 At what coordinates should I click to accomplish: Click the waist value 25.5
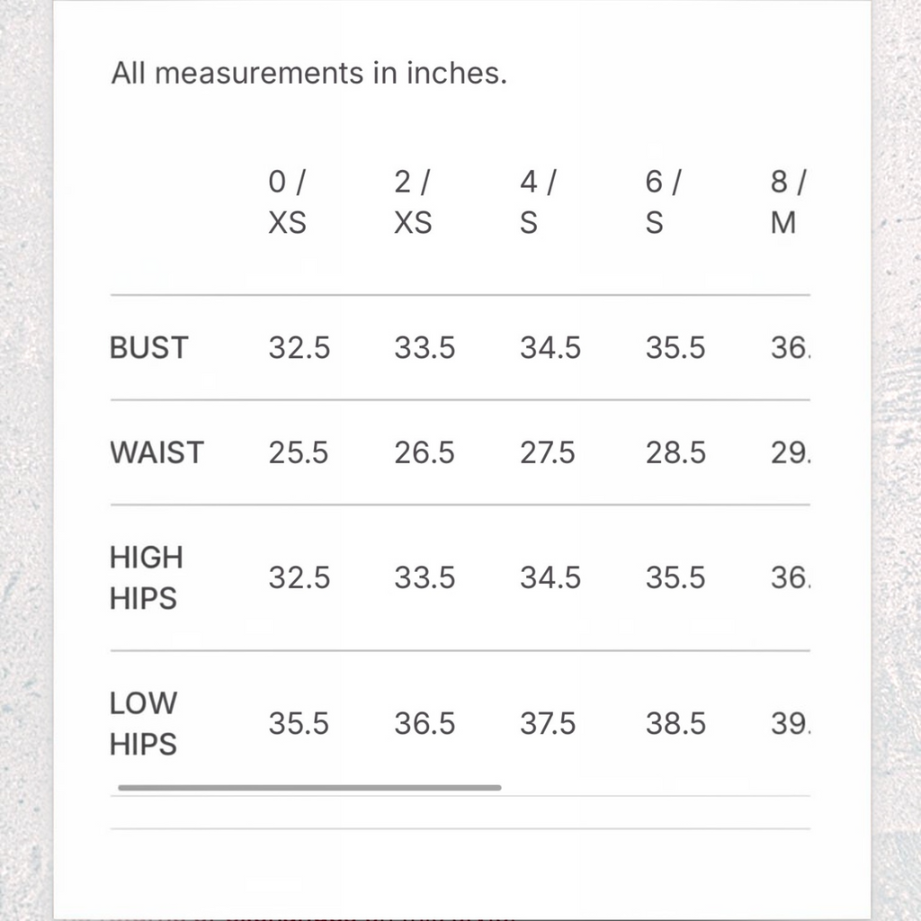coord(299,453)
